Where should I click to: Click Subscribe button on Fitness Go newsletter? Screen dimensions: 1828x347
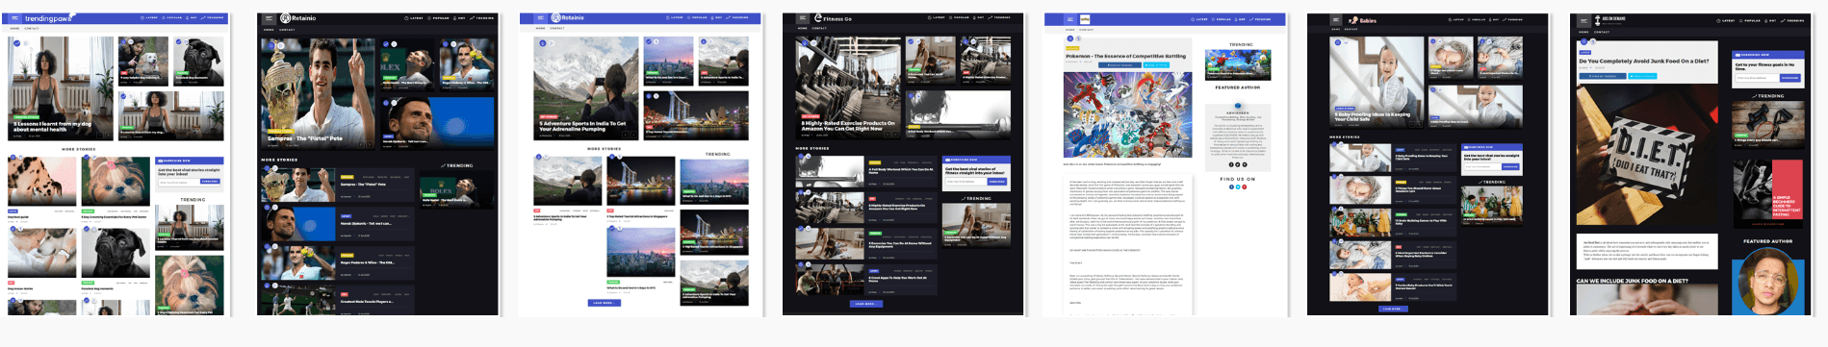997,182
